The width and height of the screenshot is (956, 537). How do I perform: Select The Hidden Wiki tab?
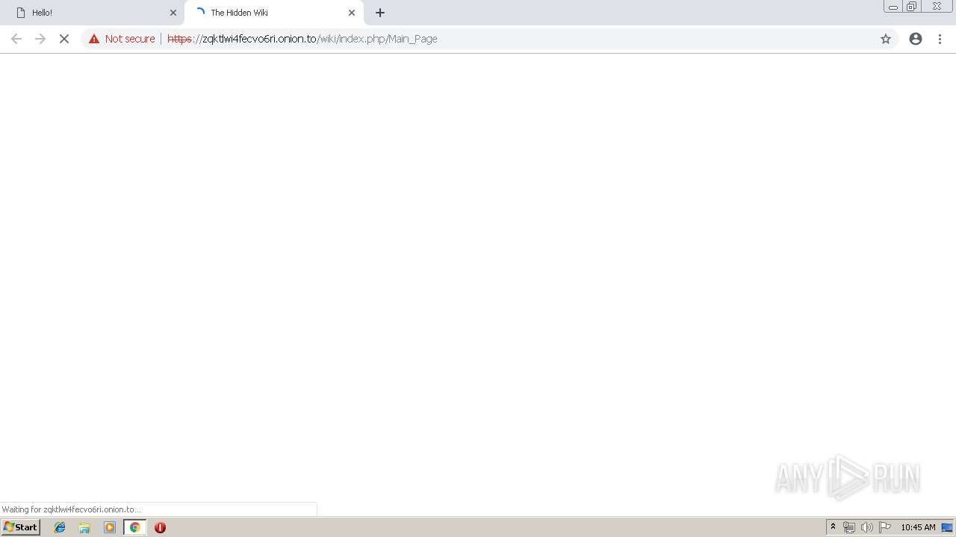tap(273, 13)
